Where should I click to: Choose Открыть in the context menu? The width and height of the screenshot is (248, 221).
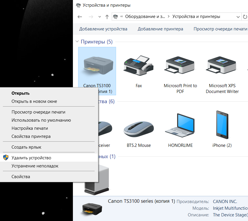point(49,93)
